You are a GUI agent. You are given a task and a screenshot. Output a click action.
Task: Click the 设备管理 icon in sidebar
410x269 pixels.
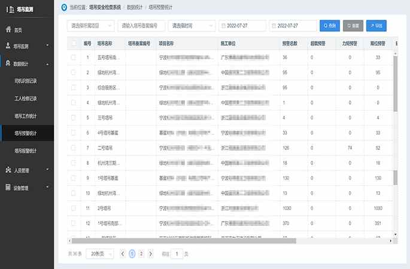point(8,188)
